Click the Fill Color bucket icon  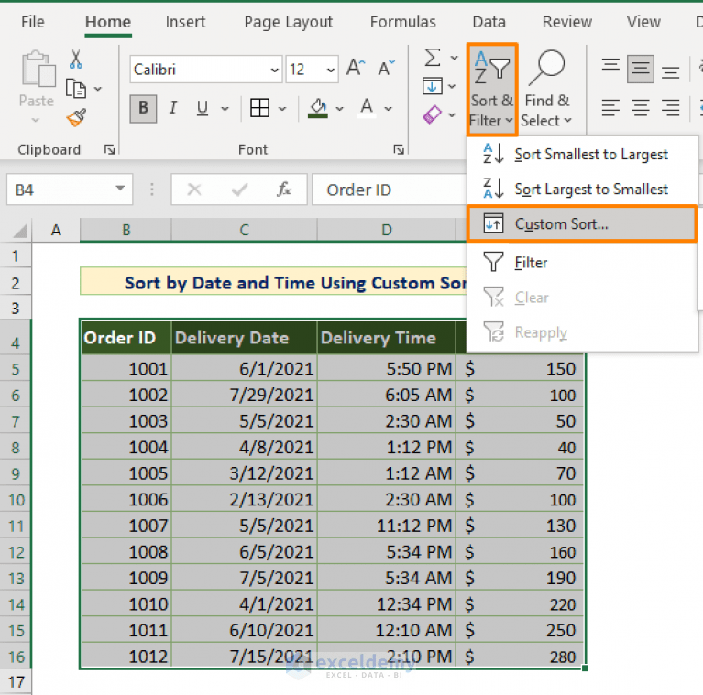[x=318, y=108]
